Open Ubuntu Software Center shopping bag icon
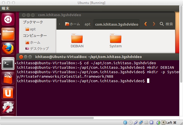The width and height of the screenshot is (183, 125). [8, 78]
